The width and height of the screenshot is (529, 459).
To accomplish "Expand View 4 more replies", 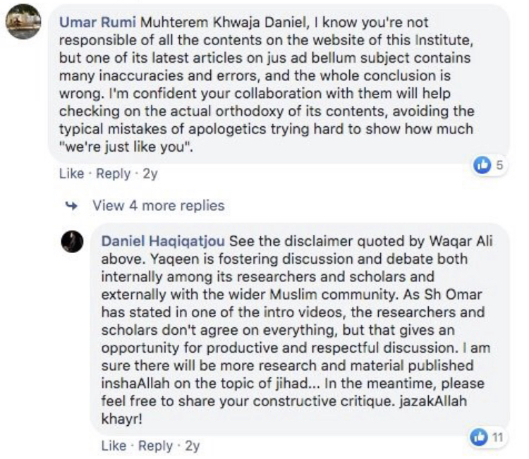I will (x=159, y=206).
